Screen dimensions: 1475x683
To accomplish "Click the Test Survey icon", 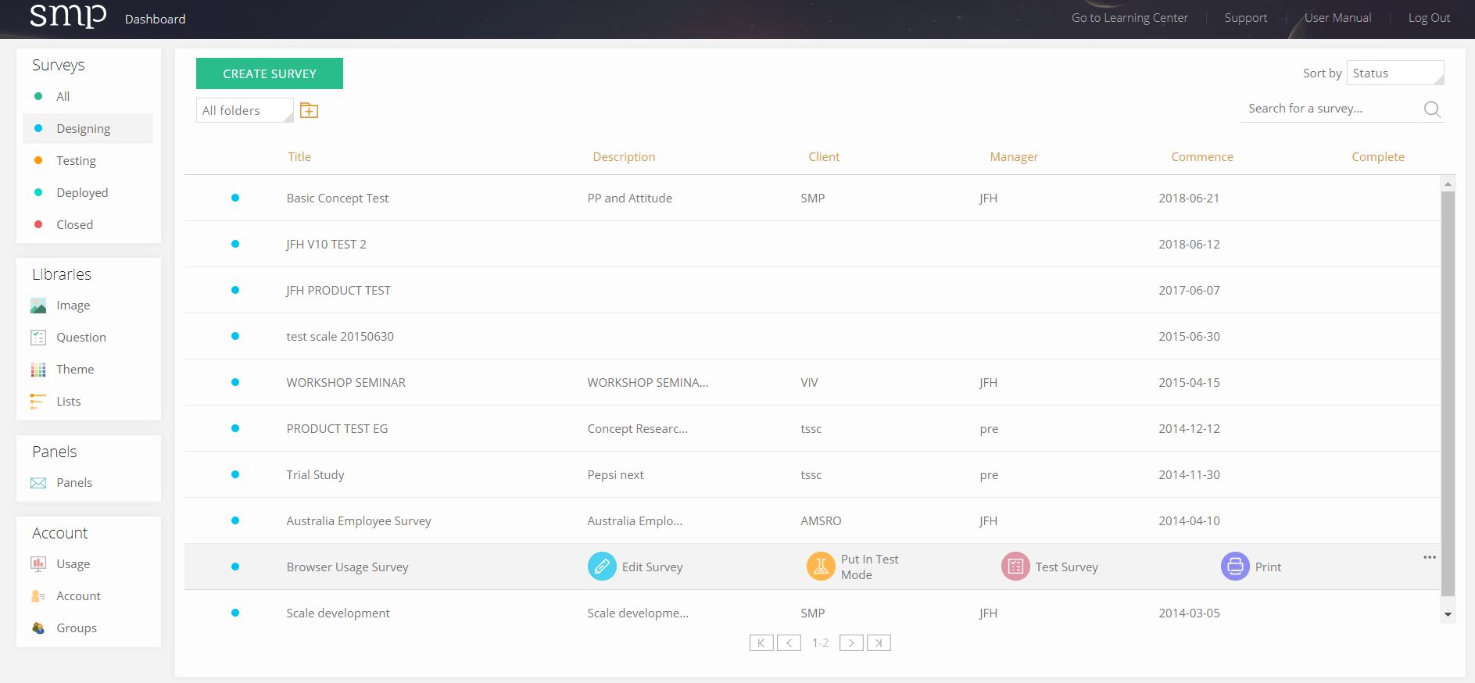I will [1015, 567].
